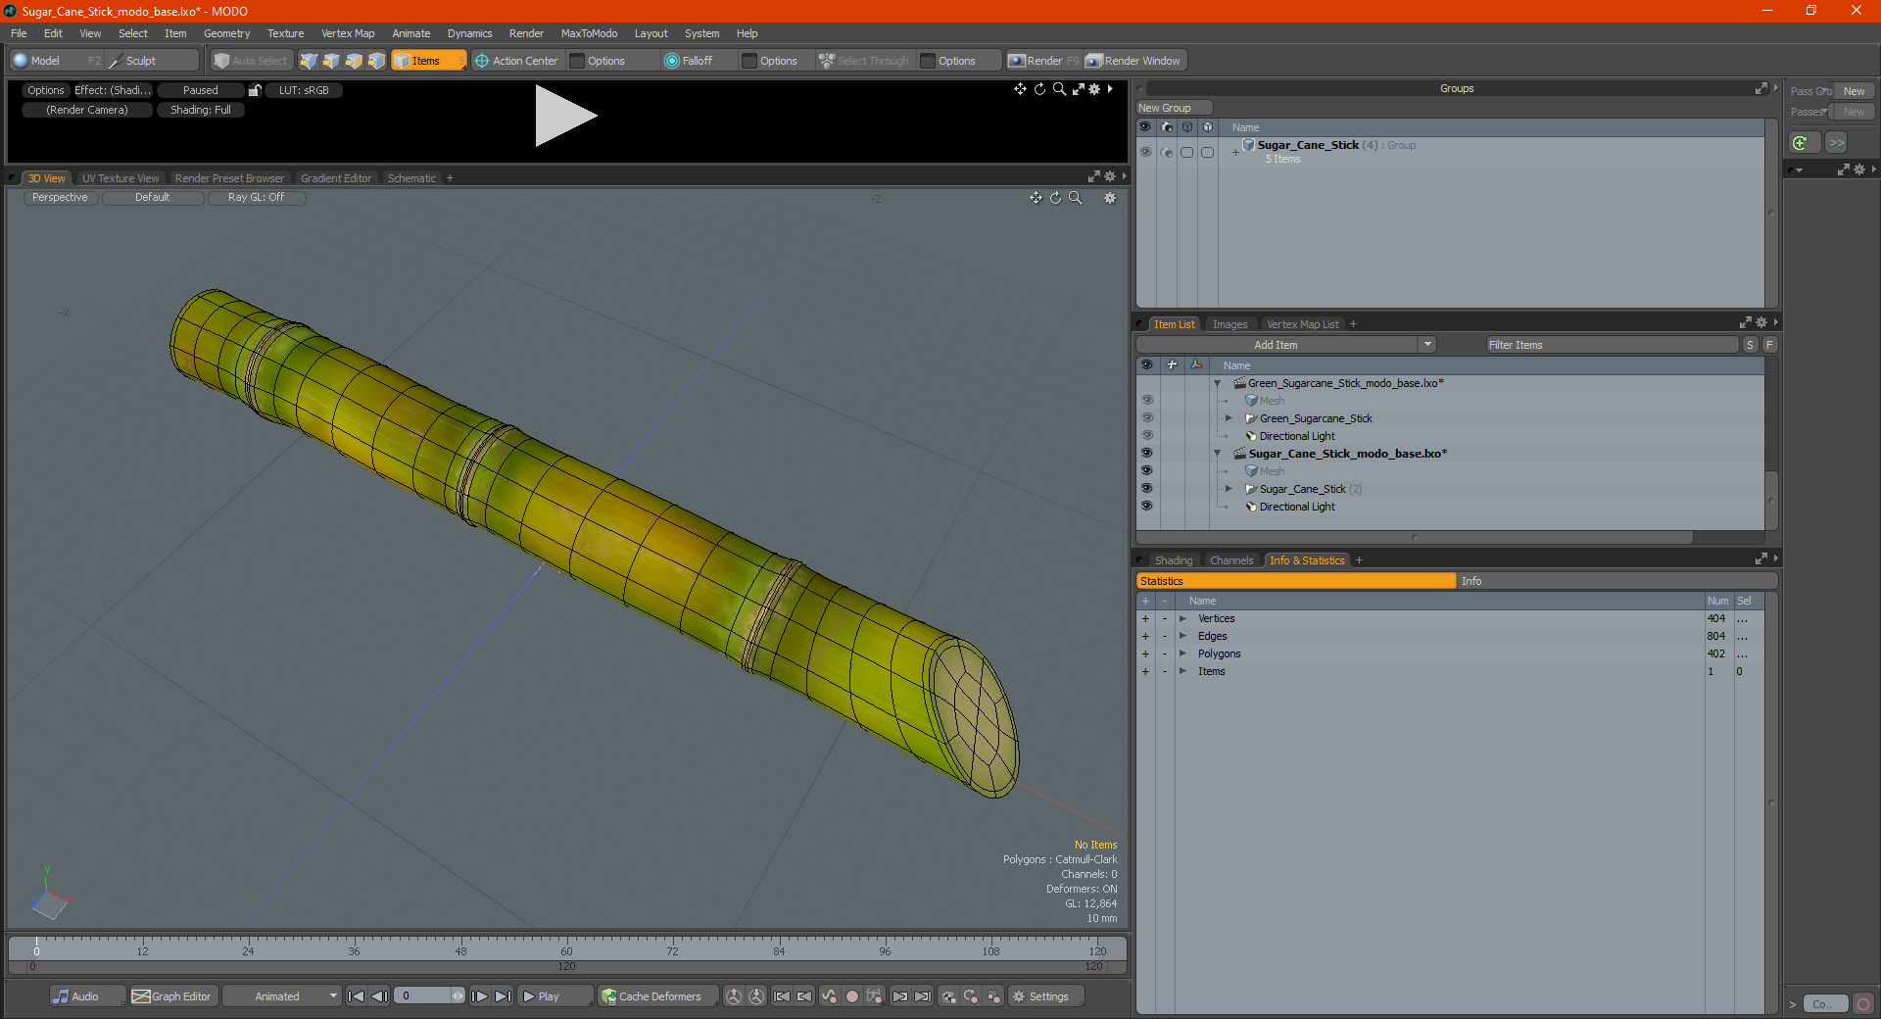Click Perspective view button
This screenshot has width=1881, height=1019.
[60, 198]
